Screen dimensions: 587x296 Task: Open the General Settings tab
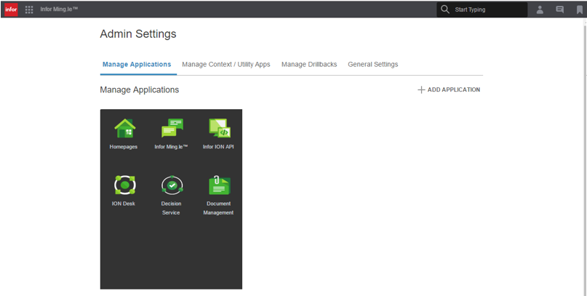pyautogui.click(x=372, y=65)
